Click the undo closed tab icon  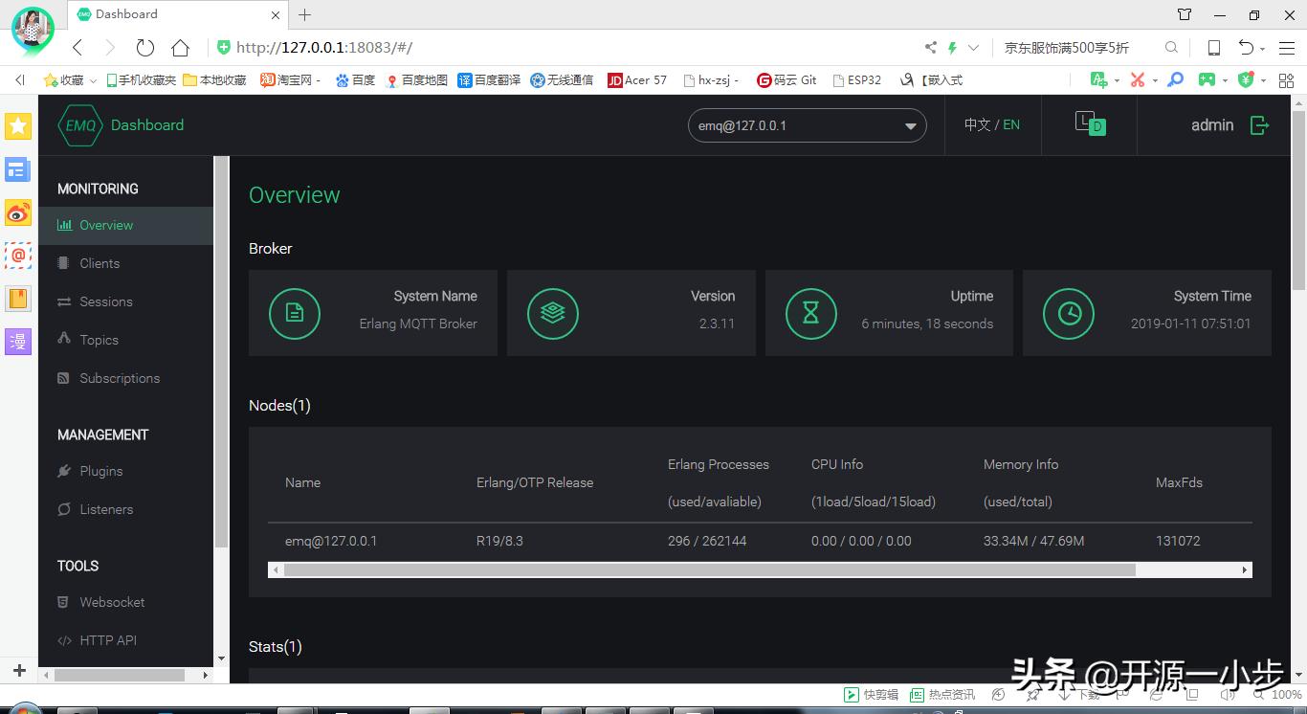pos(1246,47)
